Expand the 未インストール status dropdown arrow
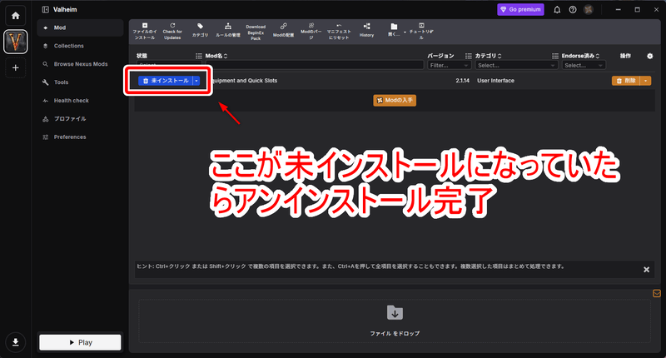This screenshot has height=358, width=666. pyautogui.click(x=196, y=81)
